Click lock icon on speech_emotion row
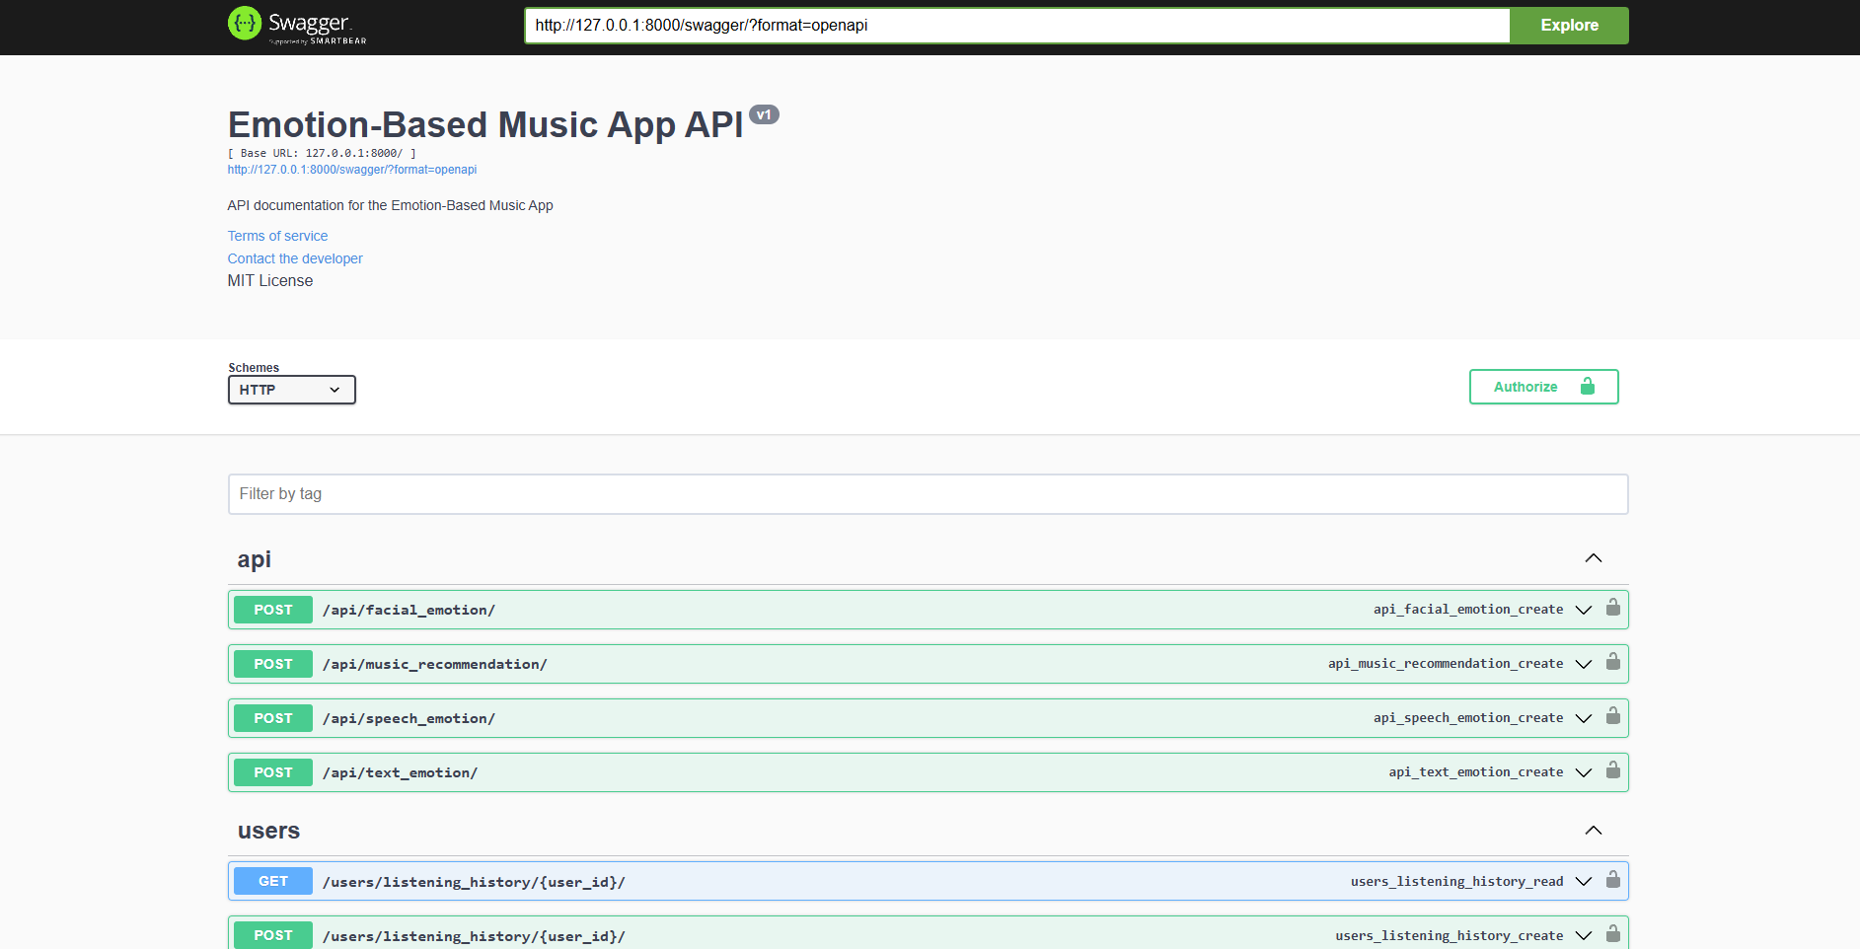The image size is (1860, 949). pos(1613,715)
